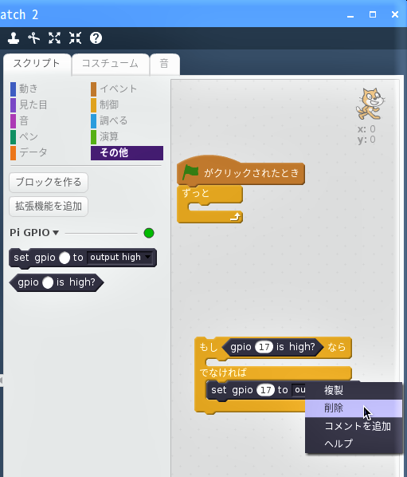Choose 複製 from the context menu
The image size is (407, 477).
point(354,390)
